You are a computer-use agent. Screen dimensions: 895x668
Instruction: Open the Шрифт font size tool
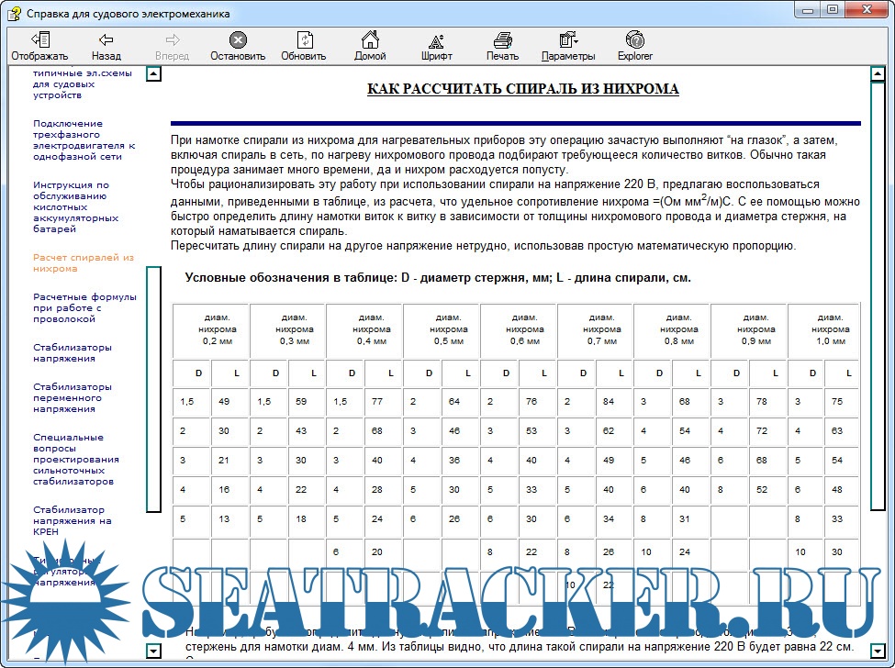click(x=436, y=46)
